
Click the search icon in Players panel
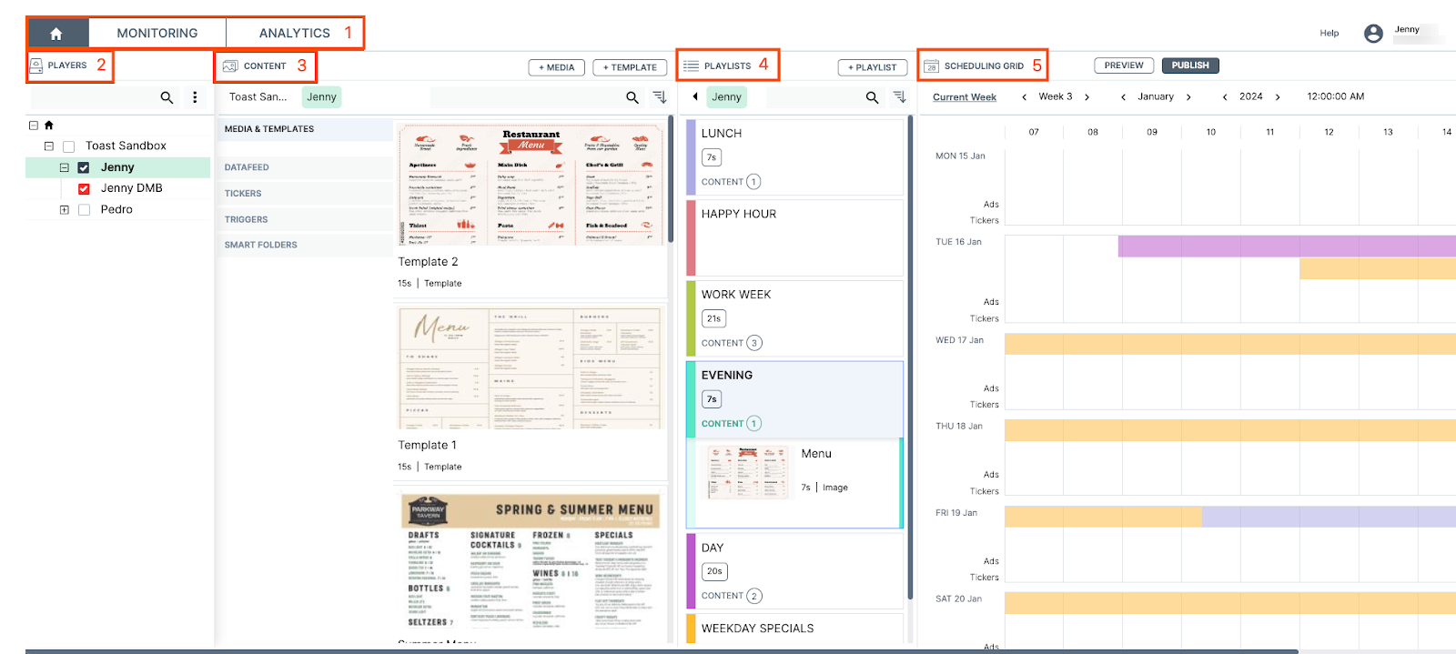coord(167,97)
